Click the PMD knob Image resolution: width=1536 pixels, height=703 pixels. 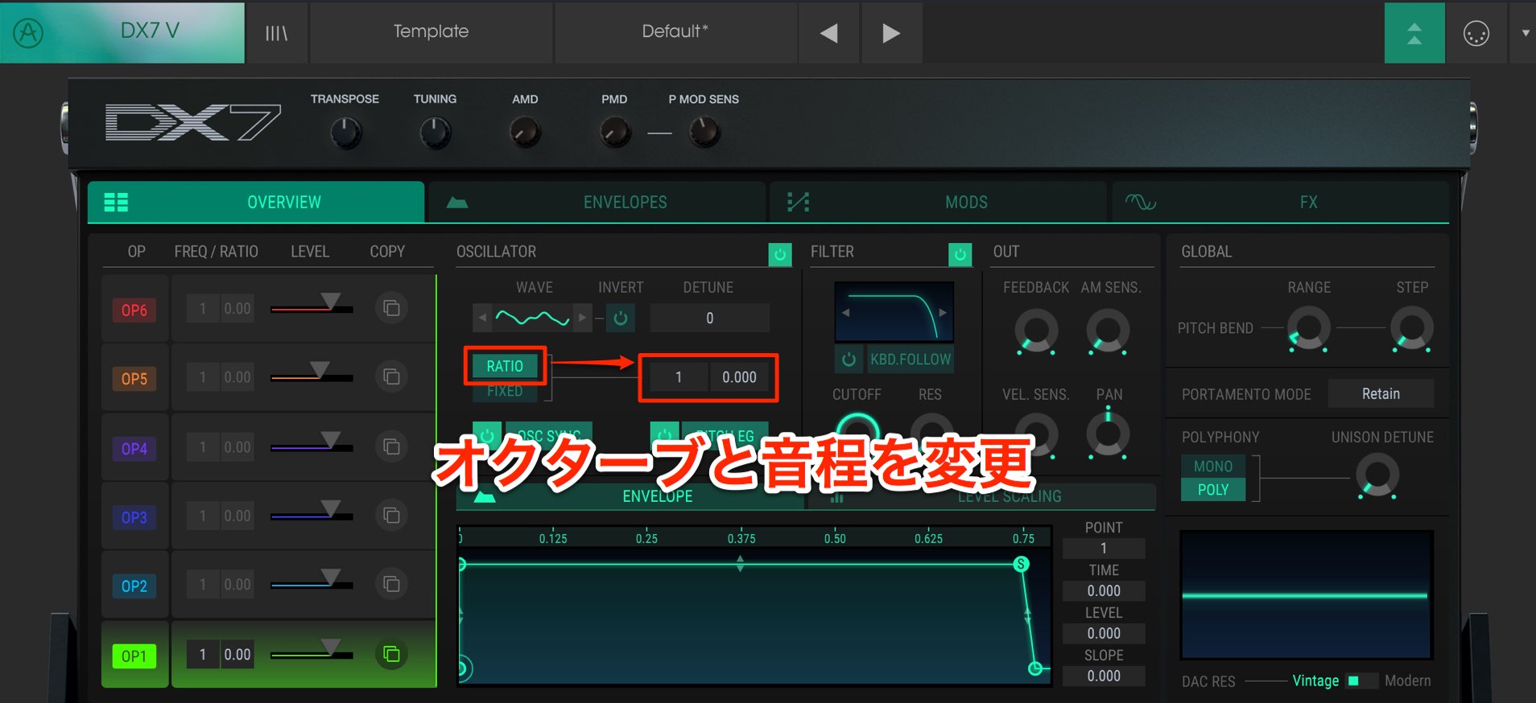[615, 133]
